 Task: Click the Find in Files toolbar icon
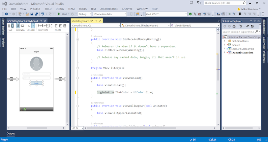[138, 14]
